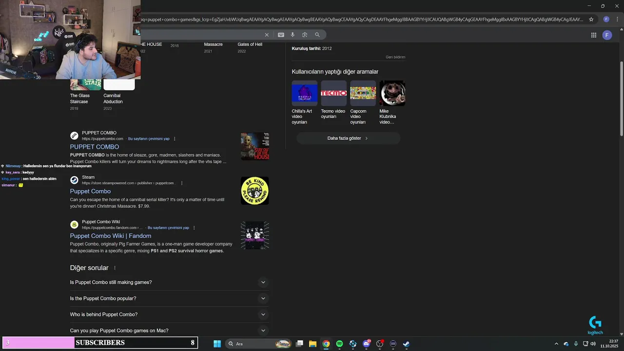This screenshot has height=351, width=624.
Task: Click the 'Kullanıcıların yaptığı diğer aramalar' heading
Action: [335, 72]
